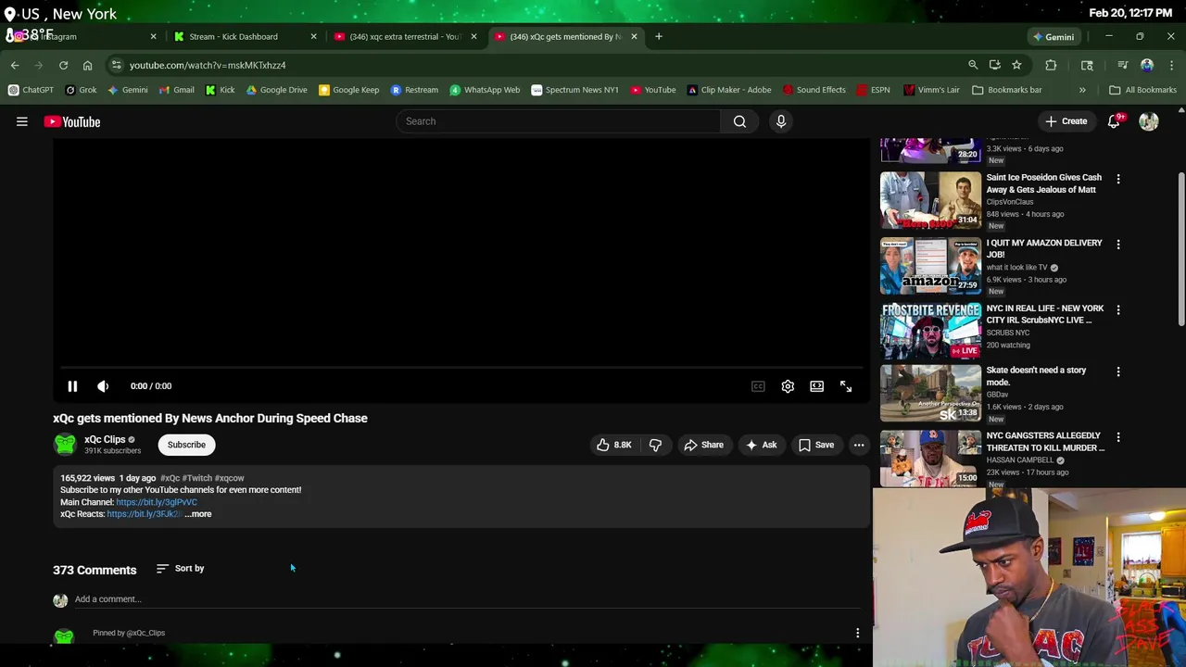Open more actions beside the Save button

(x=859, y=445)
